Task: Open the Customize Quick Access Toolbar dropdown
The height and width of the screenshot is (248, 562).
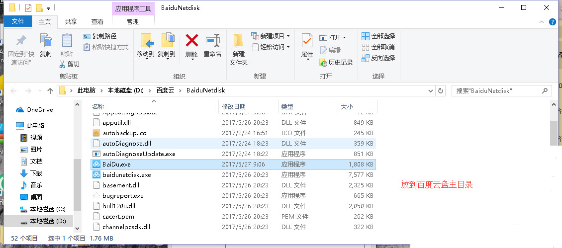Action: tap(48, 8)
